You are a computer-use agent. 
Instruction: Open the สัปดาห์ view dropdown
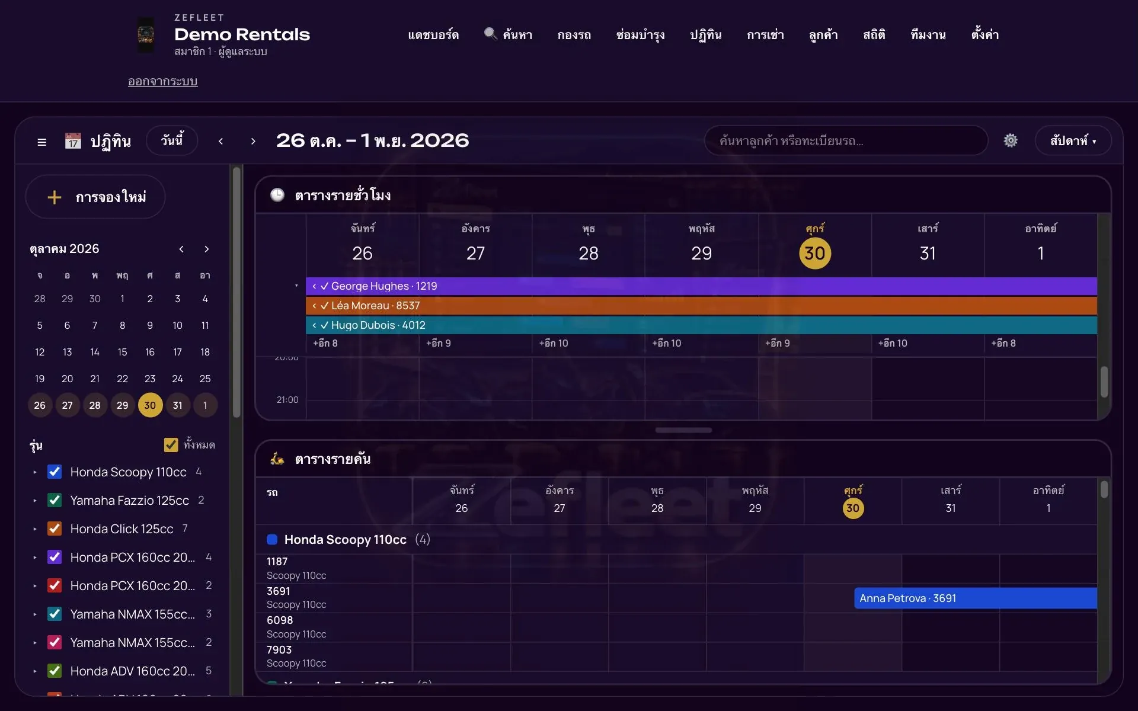coord(1073,141)
